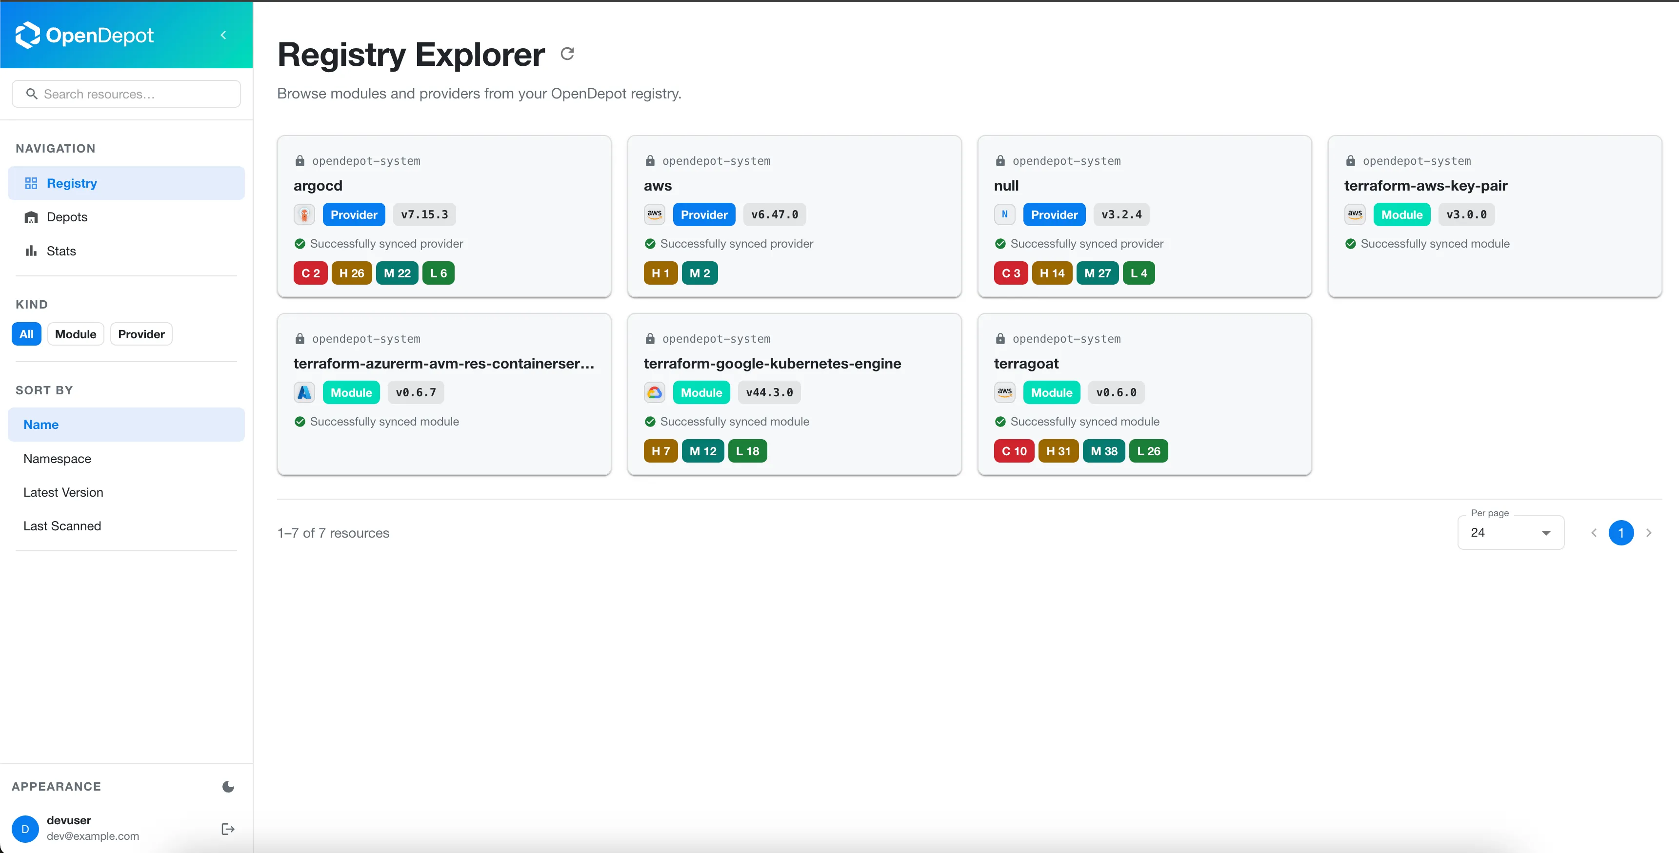Open terraform-azurerm-avm-res-containerser module title
The height and width of the screenshot is (853, 1679).
pos(444,363)
